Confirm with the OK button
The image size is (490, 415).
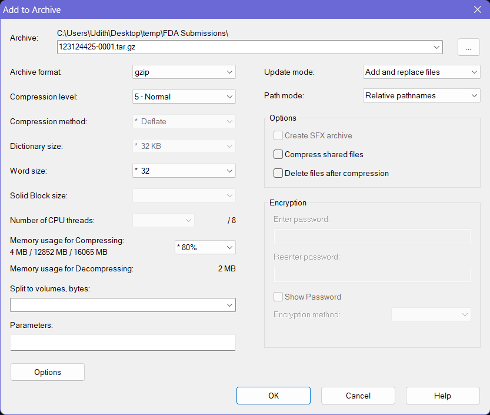pos(274,396)
